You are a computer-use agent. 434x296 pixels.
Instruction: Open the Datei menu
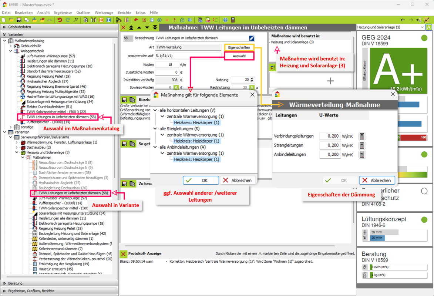[6, 13]
